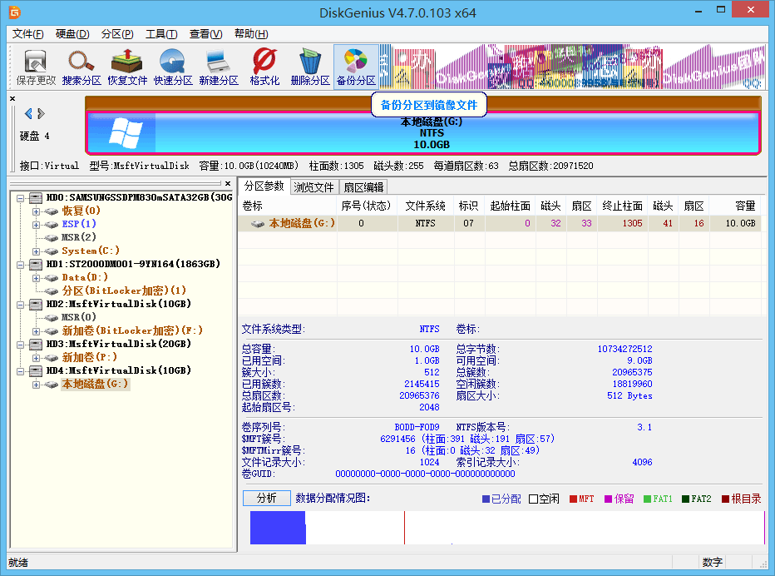Open the 帮助(H) menu
Image resolution: width=775 pixels, height=576 pixels.
(251, 33)
